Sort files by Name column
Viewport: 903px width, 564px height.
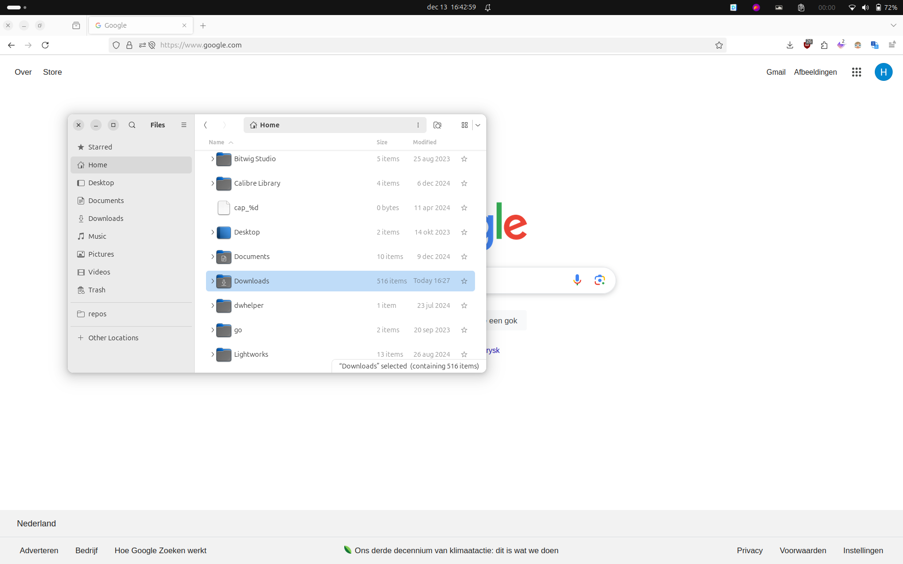[221, 142]
